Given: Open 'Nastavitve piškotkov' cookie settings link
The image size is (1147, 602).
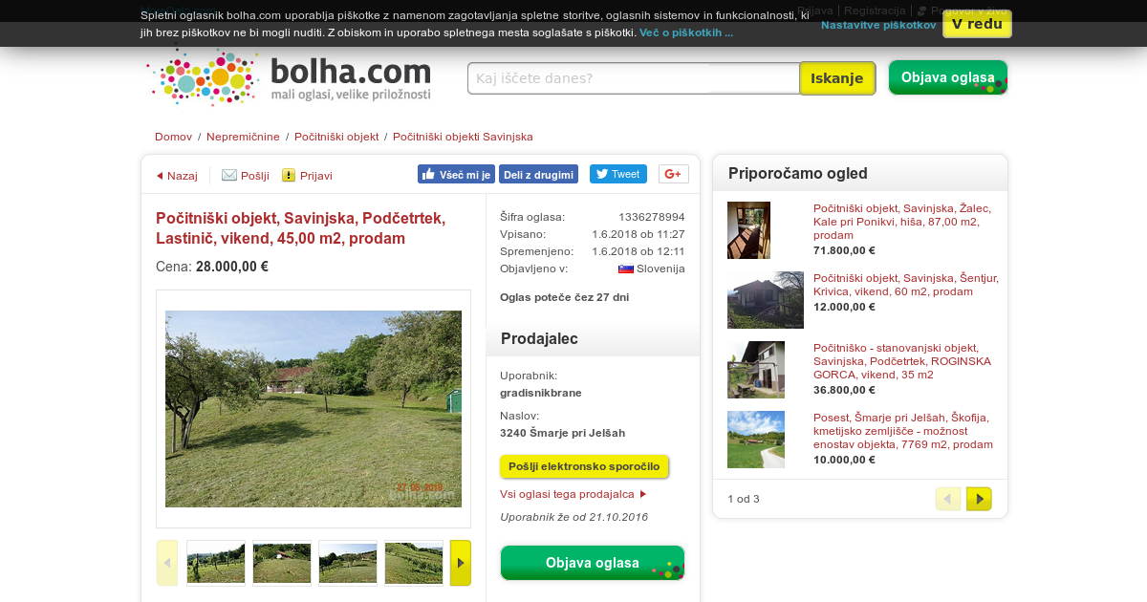Looking at the screenshot, I should [x=878, y=25].
